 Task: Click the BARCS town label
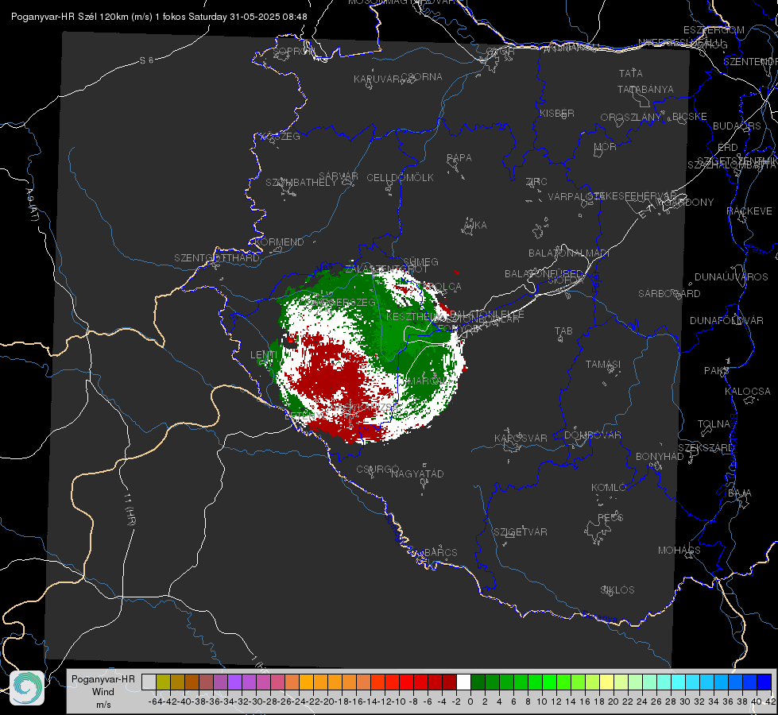point(440,552)
